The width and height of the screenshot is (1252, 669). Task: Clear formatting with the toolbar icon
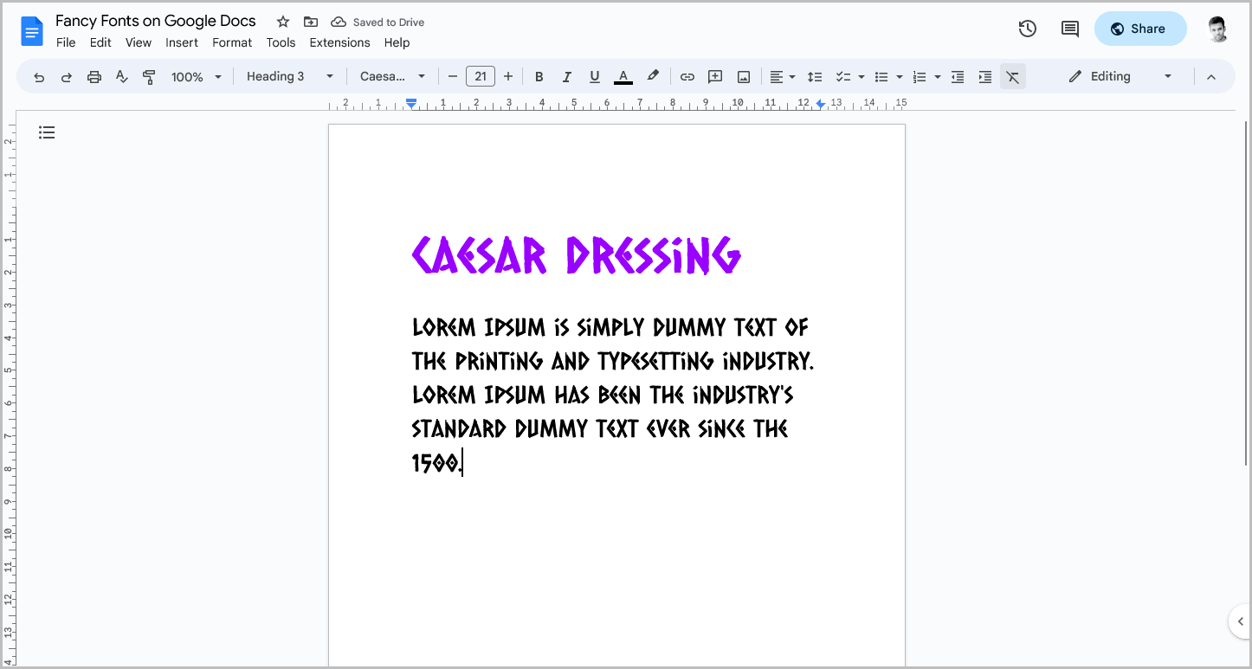pos(1013,76)
